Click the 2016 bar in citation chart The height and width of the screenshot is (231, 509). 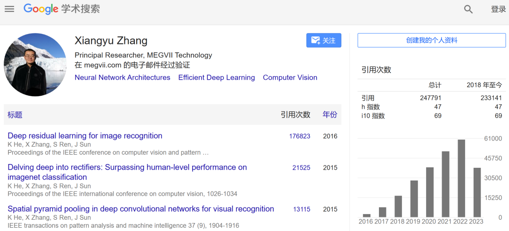tap(367, 216)
